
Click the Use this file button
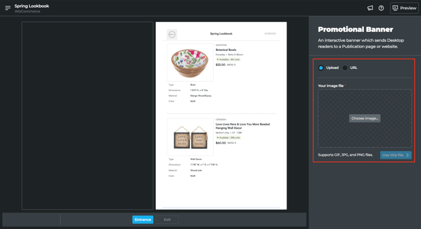click(x=396, y=155)
